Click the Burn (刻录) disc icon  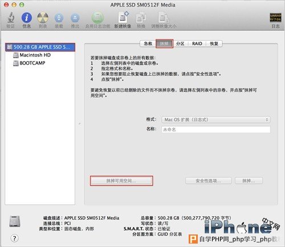[43, 18]
